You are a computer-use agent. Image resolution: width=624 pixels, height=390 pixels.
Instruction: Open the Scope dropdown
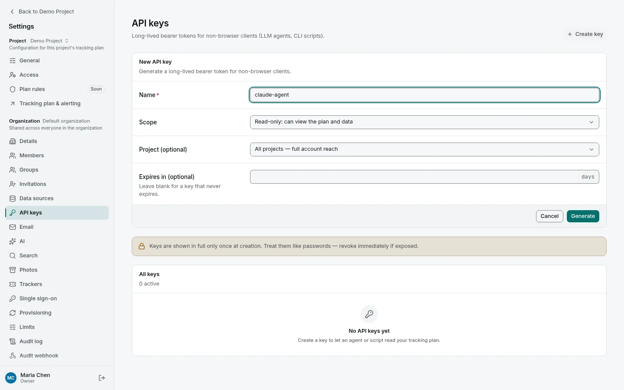425,122
